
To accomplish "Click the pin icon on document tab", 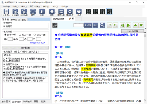I will click(70, 19).
